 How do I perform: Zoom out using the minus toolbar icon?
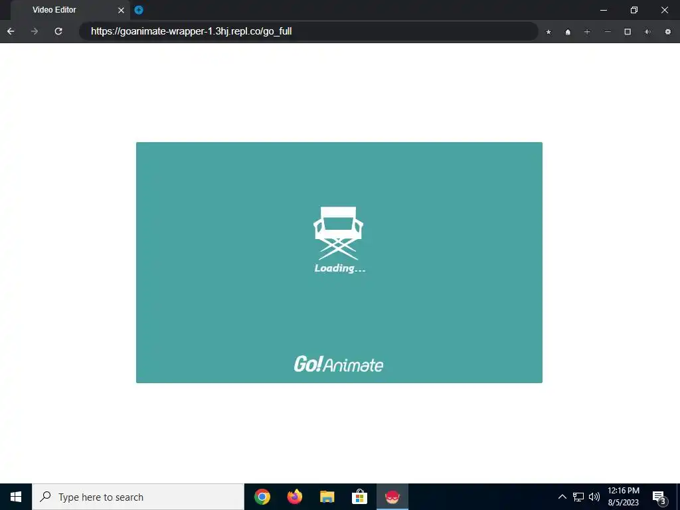608,32
